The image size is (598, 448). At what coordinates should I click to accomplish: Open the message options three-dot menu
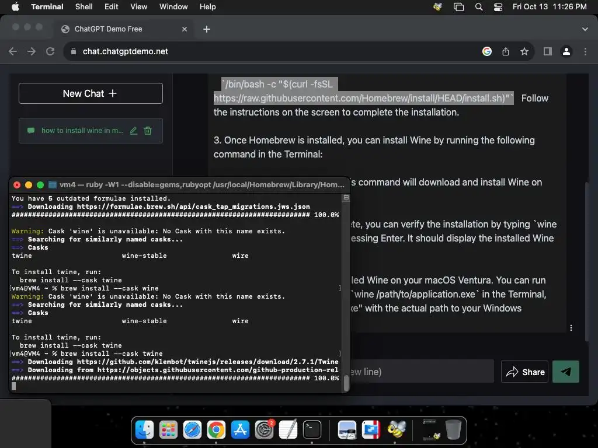(x=571, y=328)
